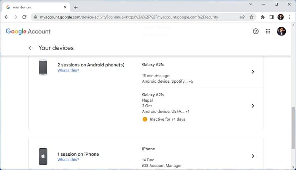This screenshot has width=296, height=170.
Task: Expand the iPhone session chevron
Action: point(253,156)
